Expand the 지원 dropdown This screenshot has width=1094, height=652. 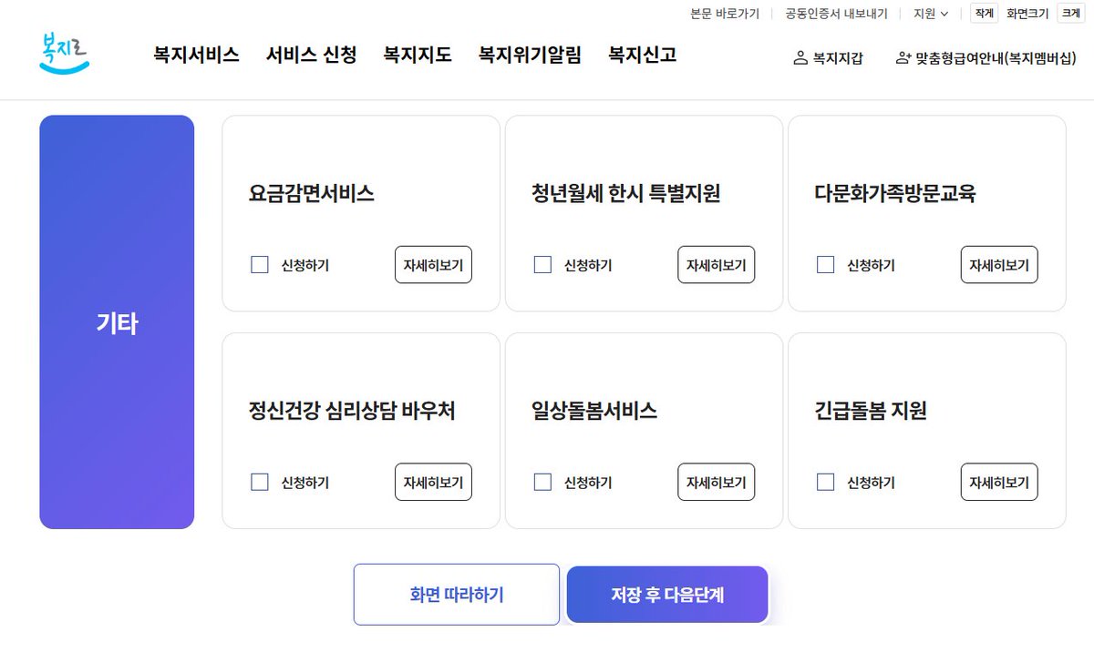[931, 14]
